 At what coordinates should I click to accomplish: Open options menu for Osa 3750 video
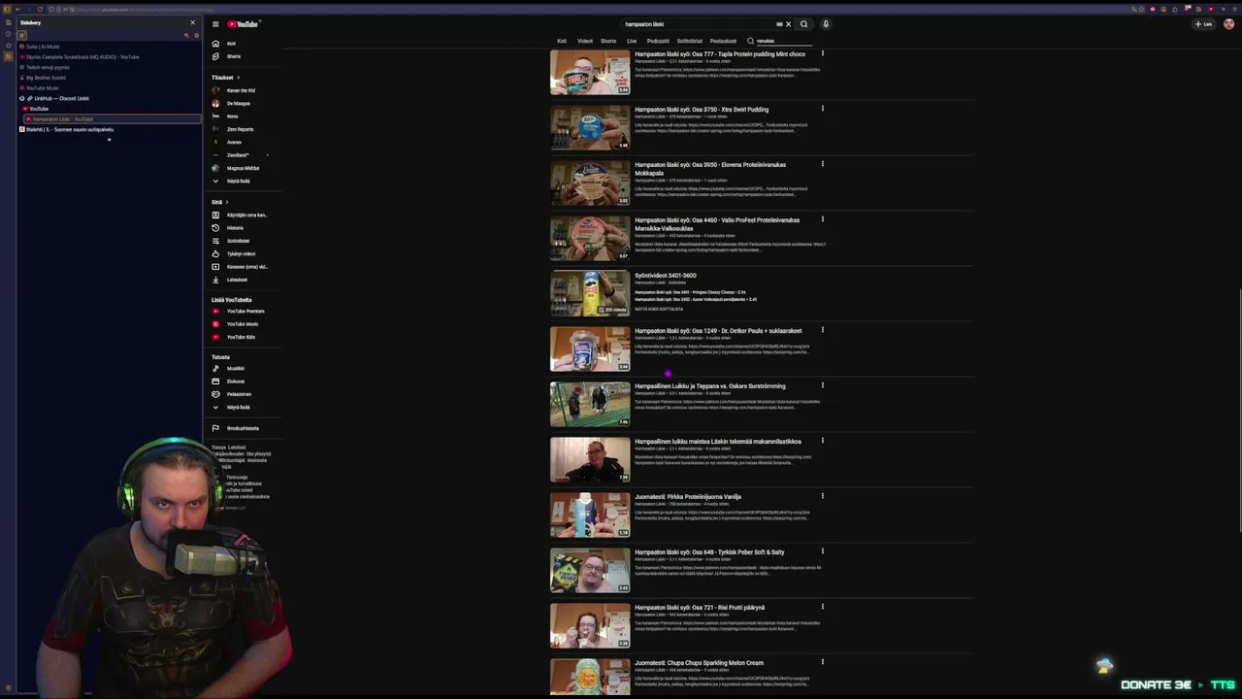point(822,109)
